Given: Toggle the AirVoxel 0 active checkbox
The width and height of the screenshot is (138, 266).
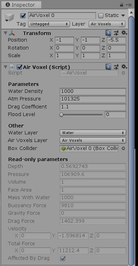Looking at the screenshot, I should (x=23, y=16).
